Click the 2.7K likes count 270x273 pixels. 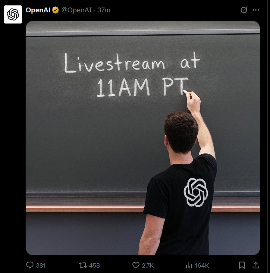tap(148, 265)
